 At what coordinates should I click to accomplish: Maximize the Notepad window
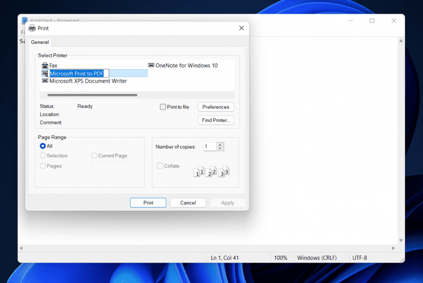[x=372, y=21]
